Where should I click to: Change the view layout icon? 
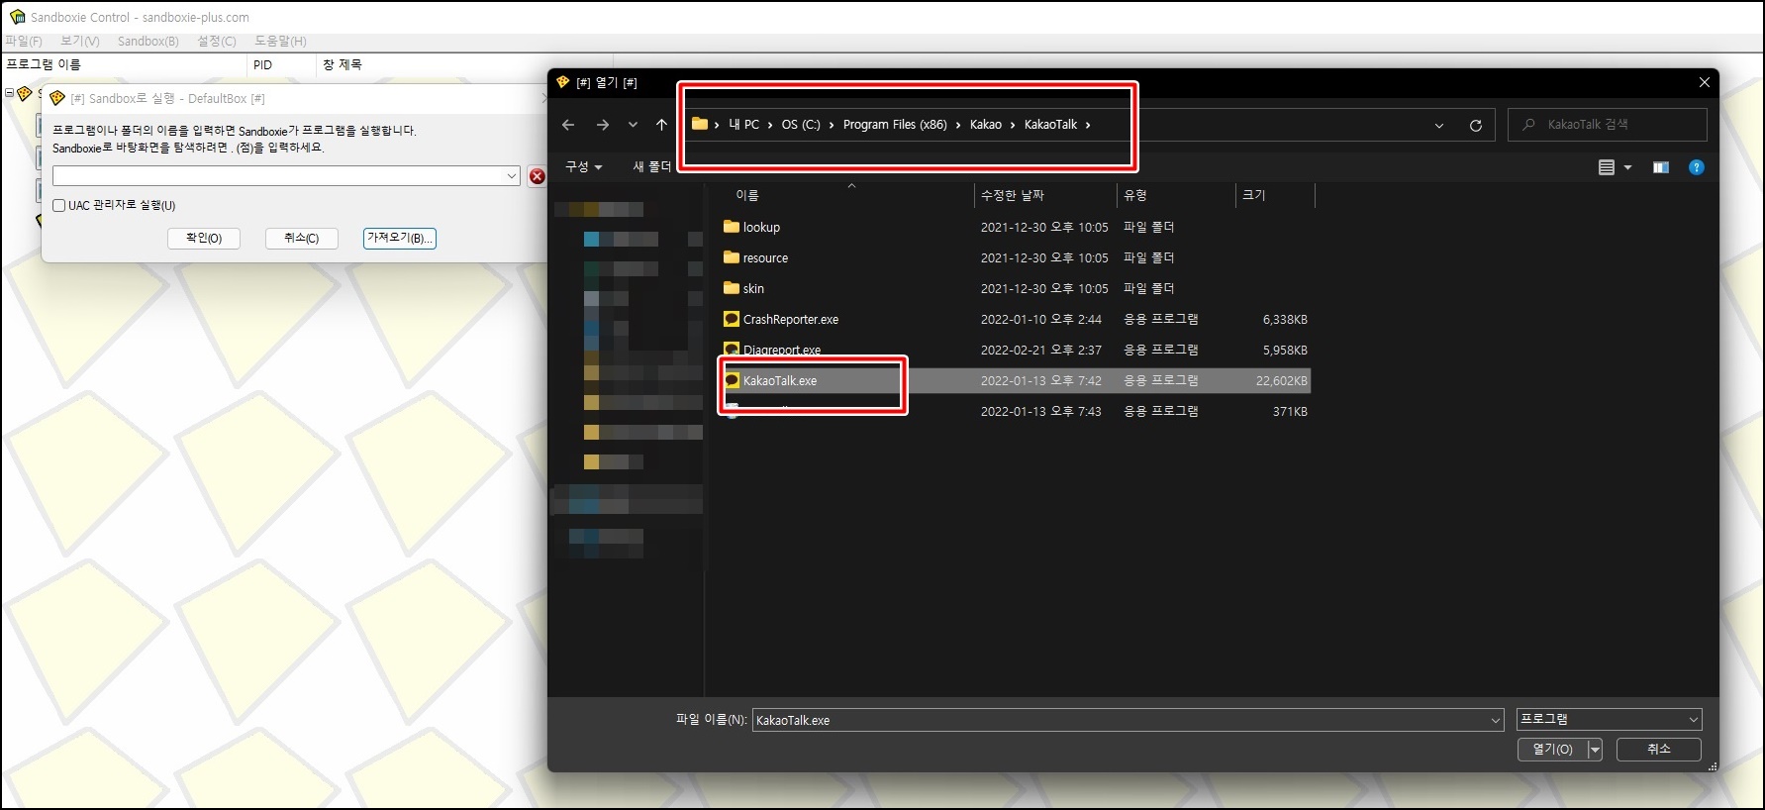coord(1607,167)
